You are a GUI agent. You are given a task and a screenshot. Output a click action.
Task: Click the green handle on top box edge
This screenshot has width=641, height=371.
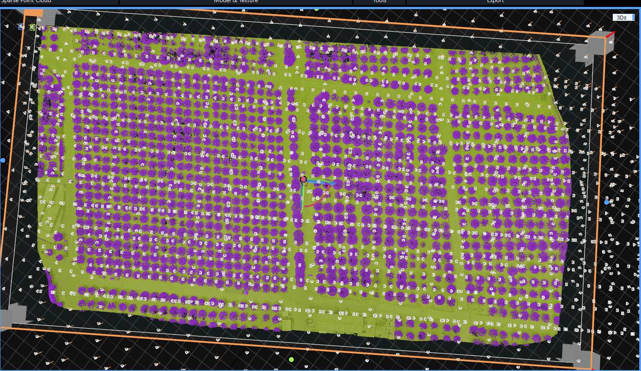click(x=317, y=9)
